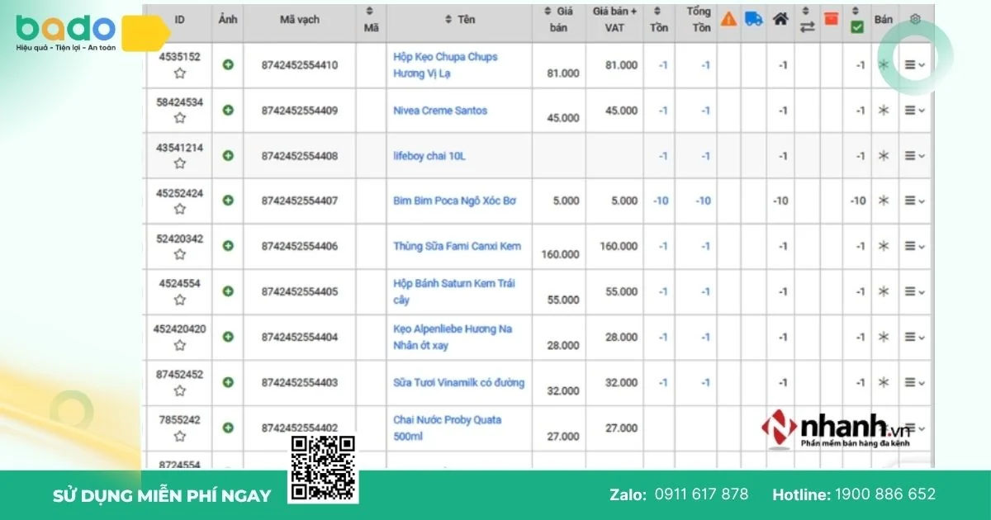Click the Mã vạch column header

299,19
